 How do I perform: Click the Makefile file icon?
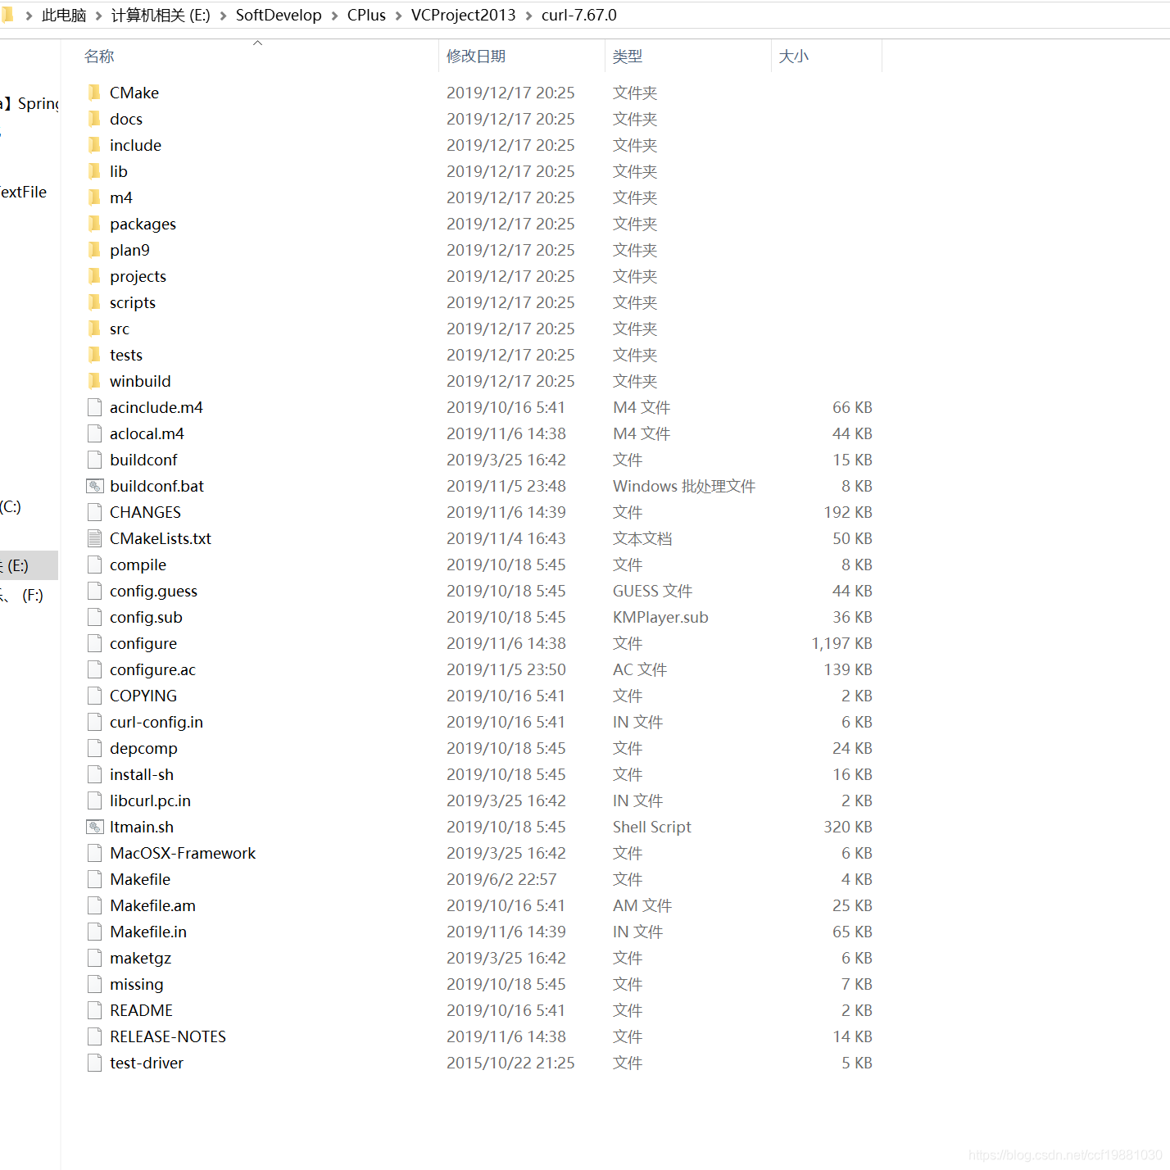tap(95, 879)
